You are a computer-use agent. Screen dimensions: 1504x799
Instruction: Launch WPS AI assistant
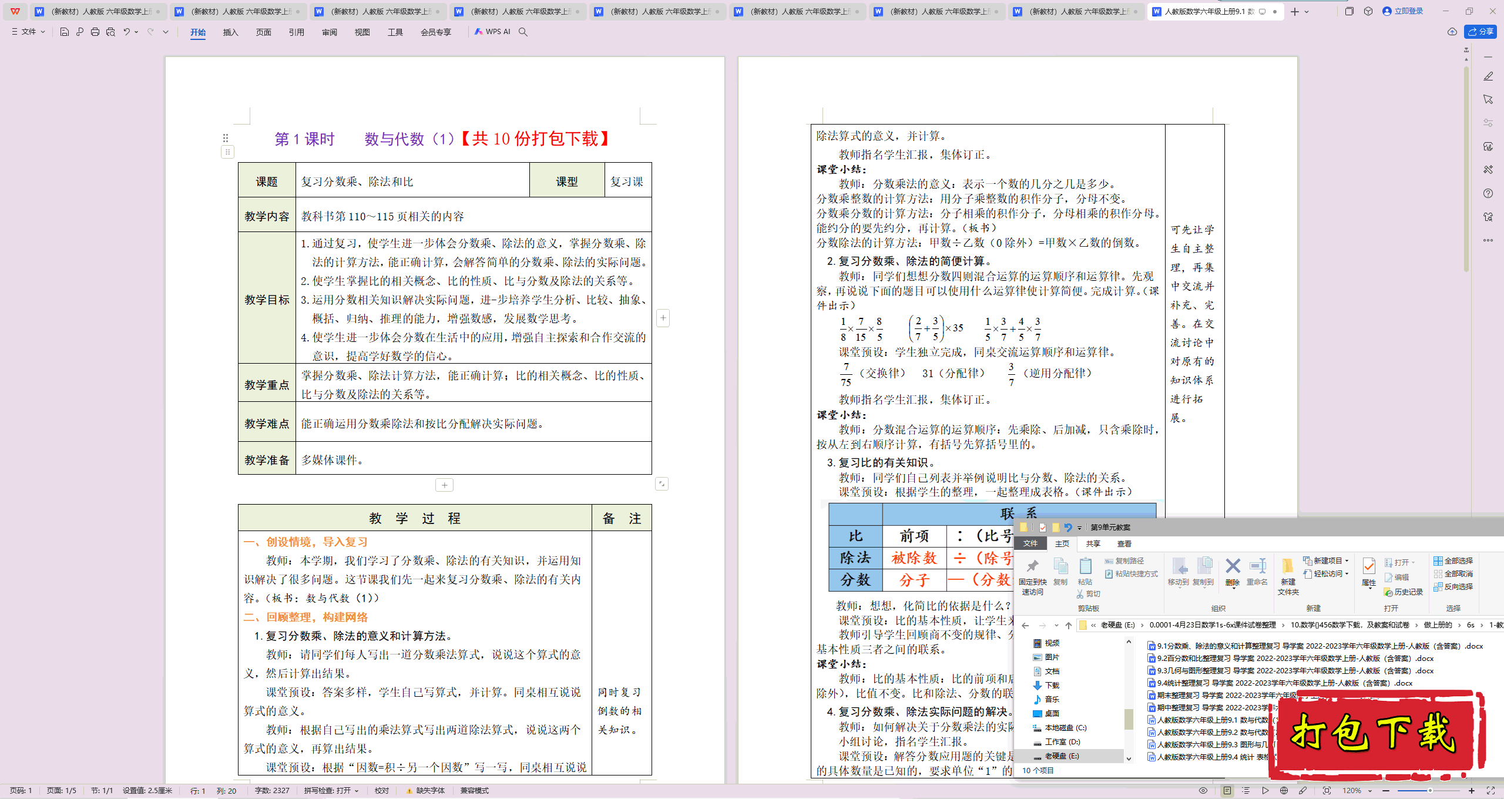click(x=492, y=32)
